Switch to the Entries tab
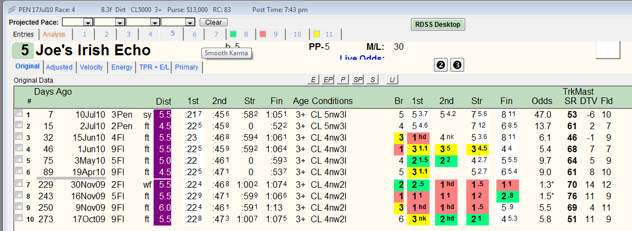 click(x=24, y=34)
